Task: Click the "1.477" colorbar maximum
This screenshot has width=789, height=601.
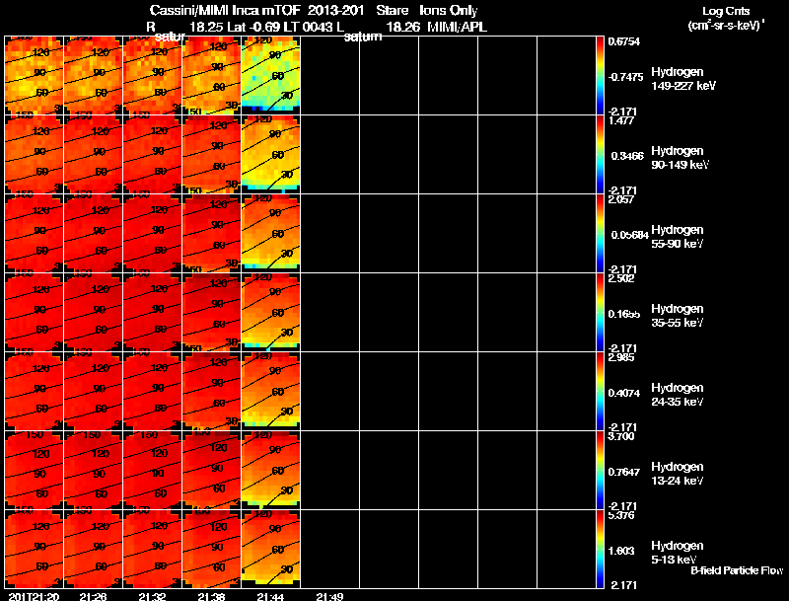Action: click(621, 120)
